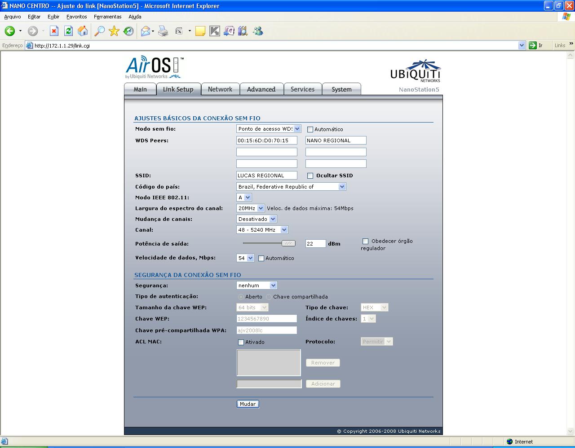This screenshot has width=575, height=448.
Task: Open the Arquivo menu
Action: pyautogui.click(x=13, y=17)
